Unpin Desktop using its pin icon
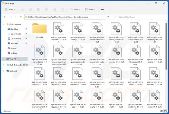This screenshot has width=169, height=114. tap(26, 29)
